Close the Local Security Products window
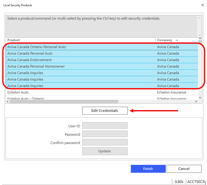The image size is (207, 185). tap(203, 5)
